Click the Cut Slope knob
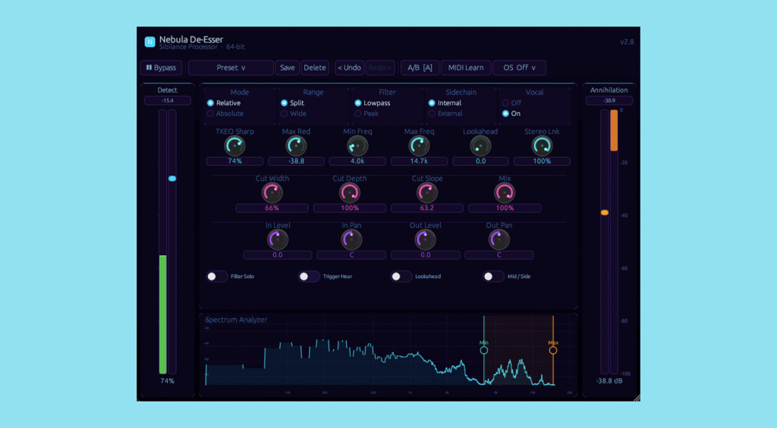Screen dimensions: 777x428 (426, 193)
